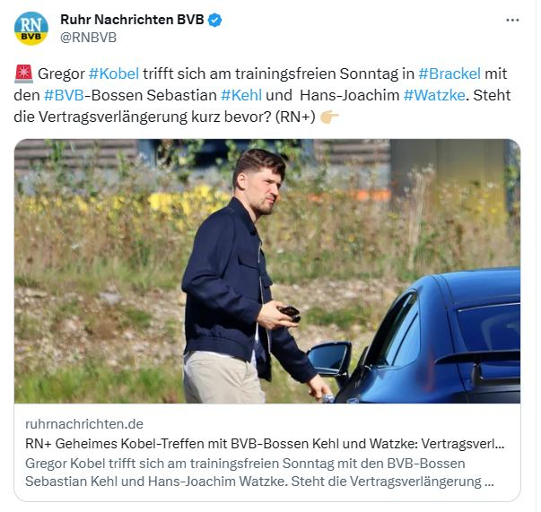
Task: Open the Ruhr Nachrichten BVB profile name
Action: 132,20
